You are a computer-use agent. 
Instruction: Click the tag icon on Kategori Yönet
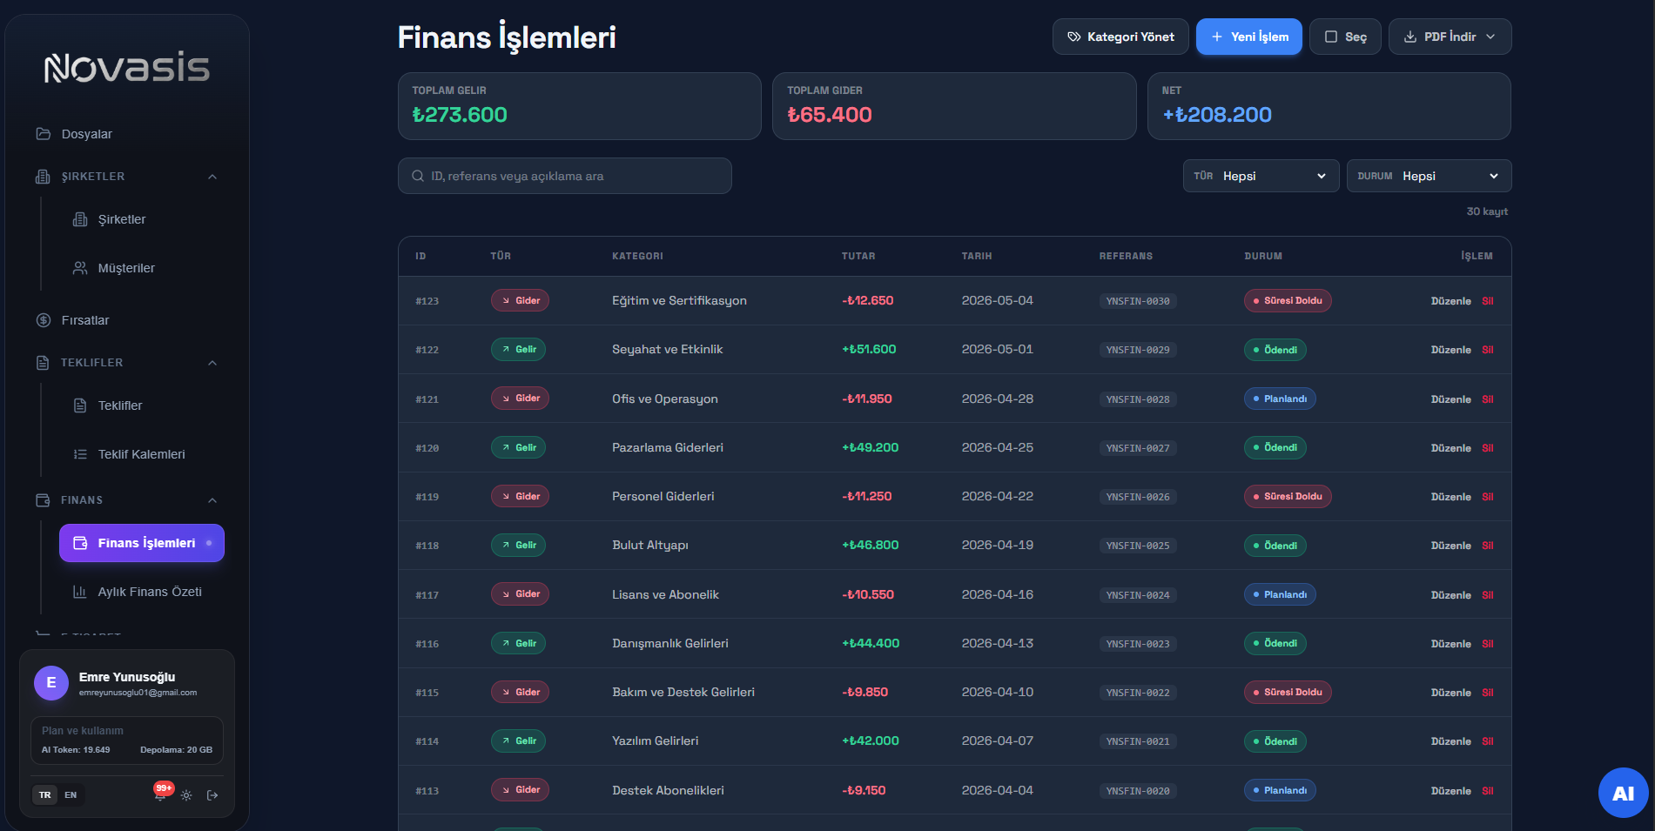[1074, 37]
